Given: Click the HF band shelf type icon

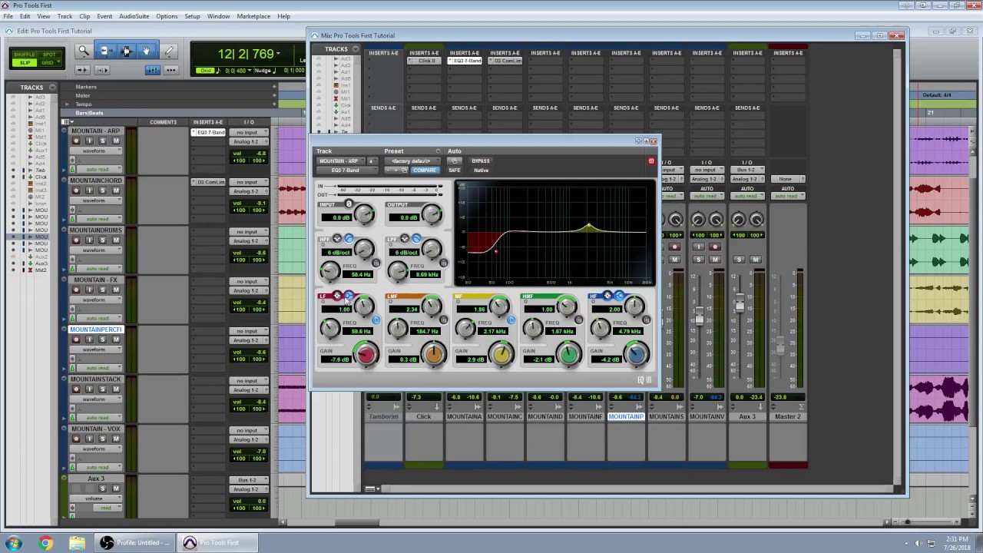Looking at the screenshot, I should click(x=619, y=296).
